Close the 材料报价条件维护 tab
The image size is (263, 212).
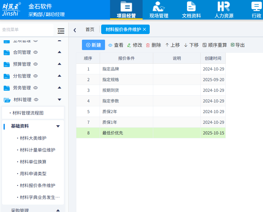(x=144, y=29)
